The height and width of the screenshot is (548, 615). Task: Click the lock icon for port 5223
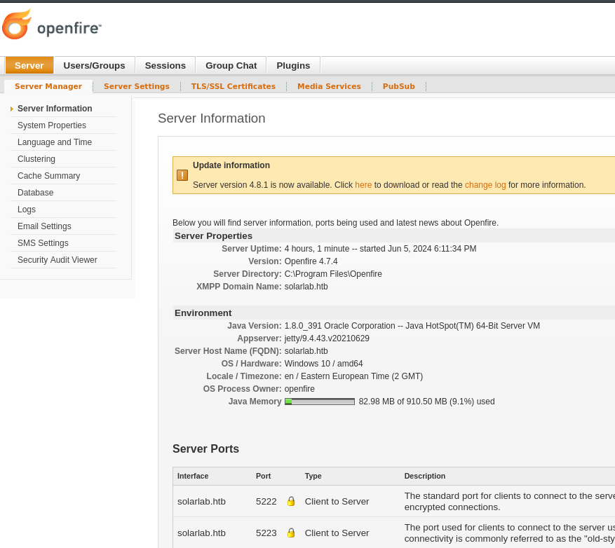tap(290, 533)
